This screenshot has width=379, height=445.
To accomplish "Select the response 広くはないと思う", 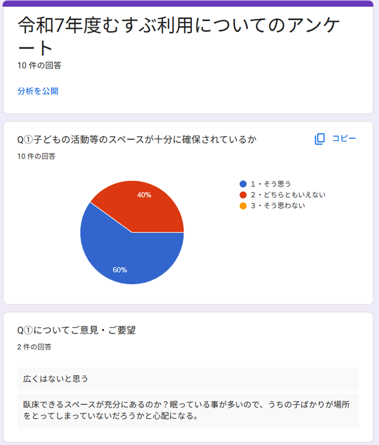I will click(x=56, y=379).
